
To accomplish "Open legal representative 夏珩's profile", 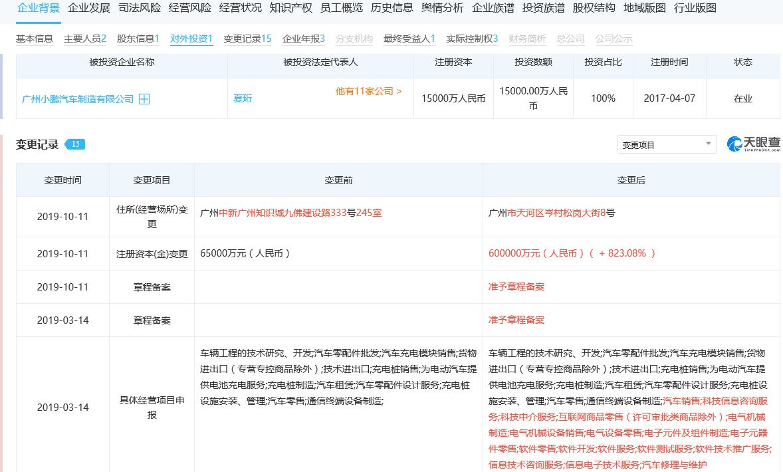I will coord(243,98).
